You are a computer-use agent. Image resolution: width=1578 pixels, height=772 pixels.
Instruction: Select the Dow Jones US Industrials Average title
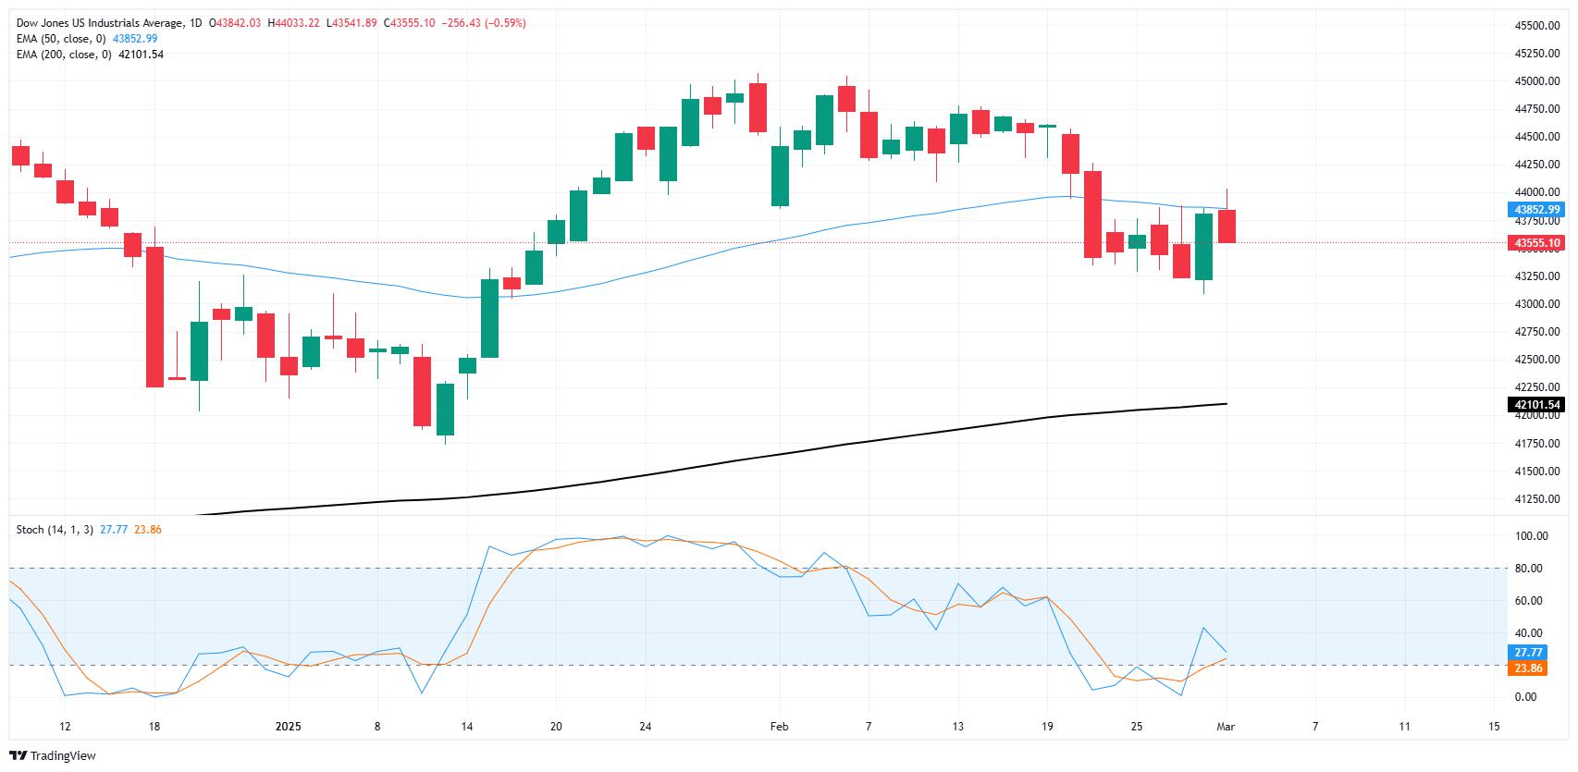point(99,23)
